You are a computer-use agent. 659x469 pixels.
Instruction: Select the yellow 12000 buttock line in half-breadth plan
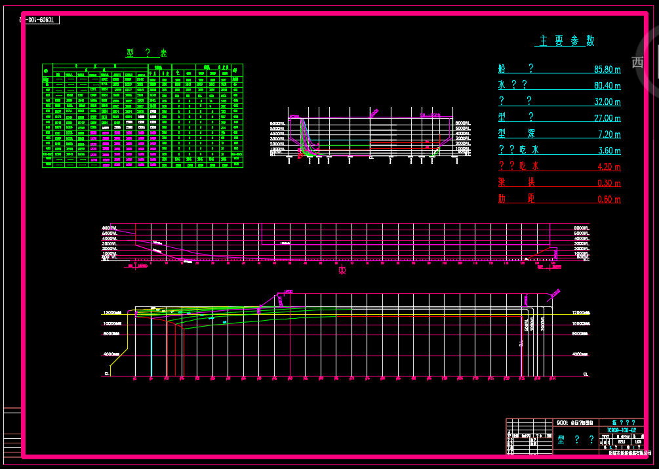coord(345,314)
